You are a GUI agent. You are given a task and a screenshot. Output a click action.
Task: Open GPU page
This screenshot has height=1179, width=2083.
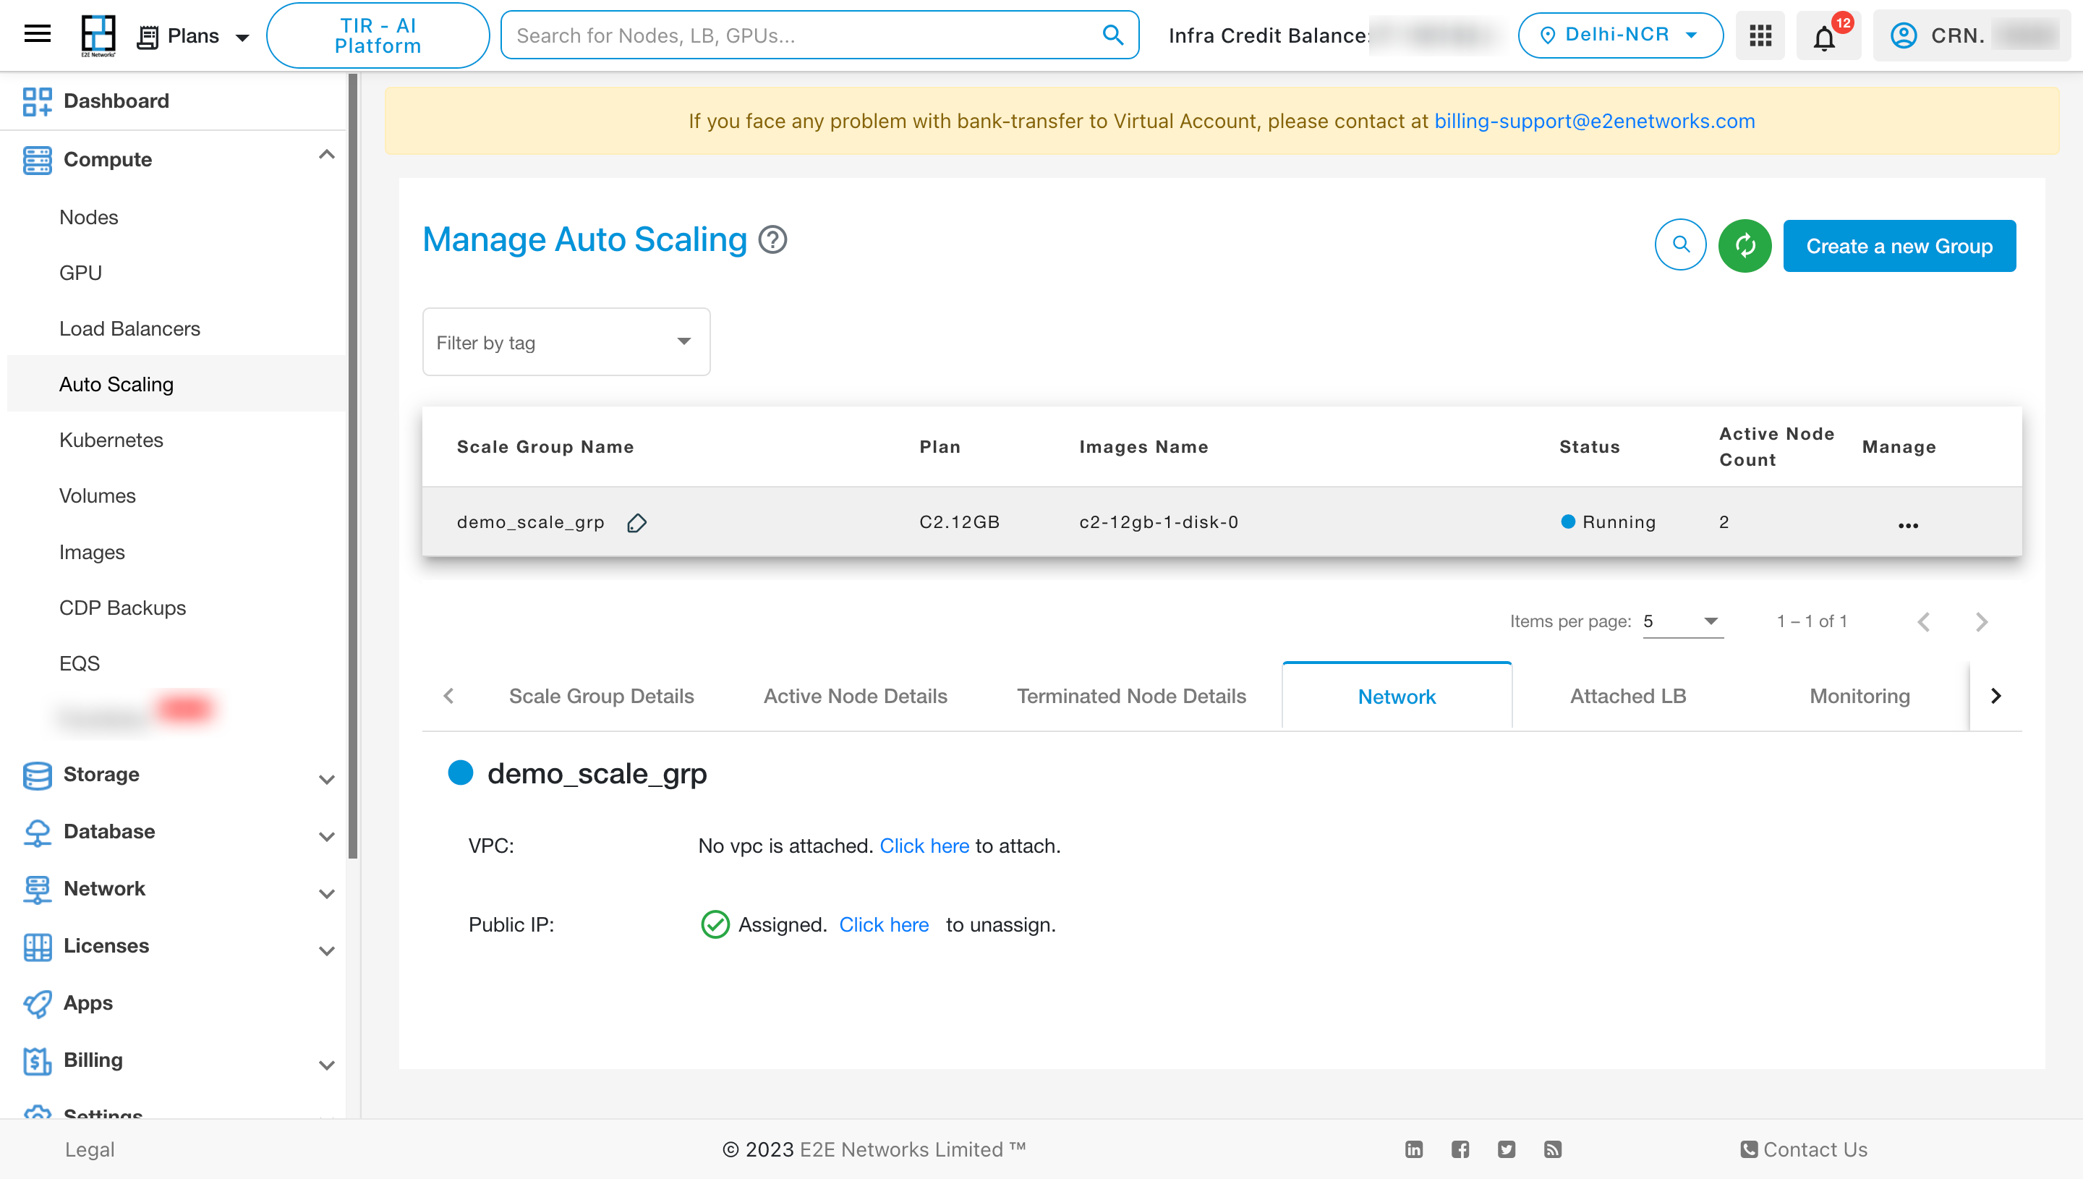(x=80, y=273)
